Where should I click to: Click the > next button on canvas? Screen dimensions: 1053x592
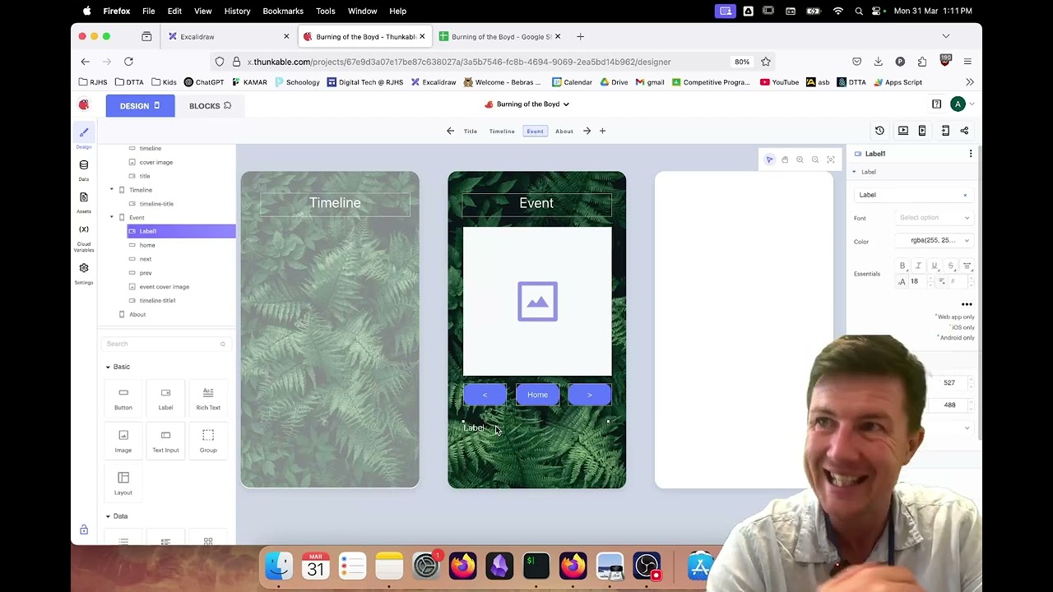(590, 395)
